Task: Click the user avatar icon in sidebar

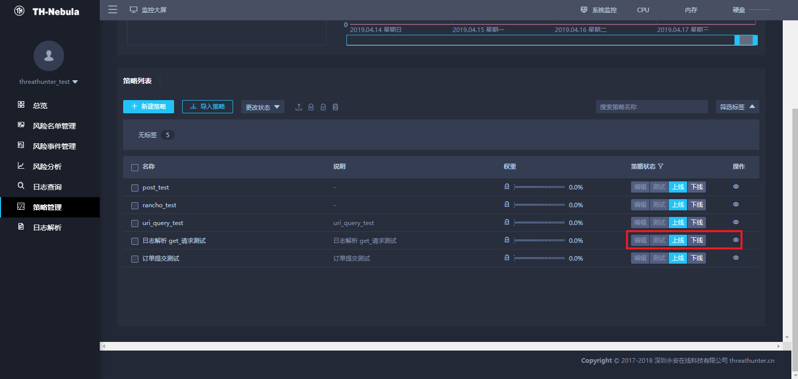Action: point(49,56)
